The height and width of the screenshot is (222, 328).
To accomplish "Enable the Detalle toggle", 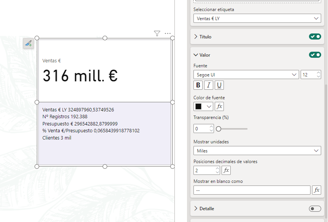I will click(x=315, y=208).
